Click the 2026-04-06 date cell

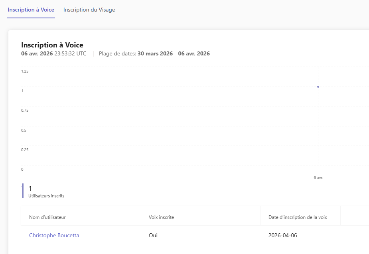[283, 235]
